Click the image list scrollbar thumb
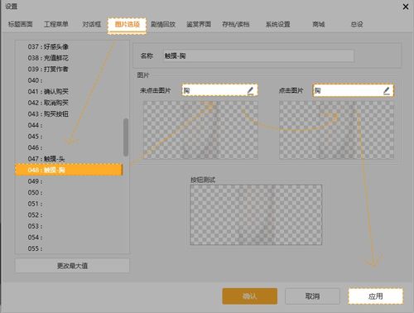The height and width of the screenshot is (313, 414). pos(126,137)
